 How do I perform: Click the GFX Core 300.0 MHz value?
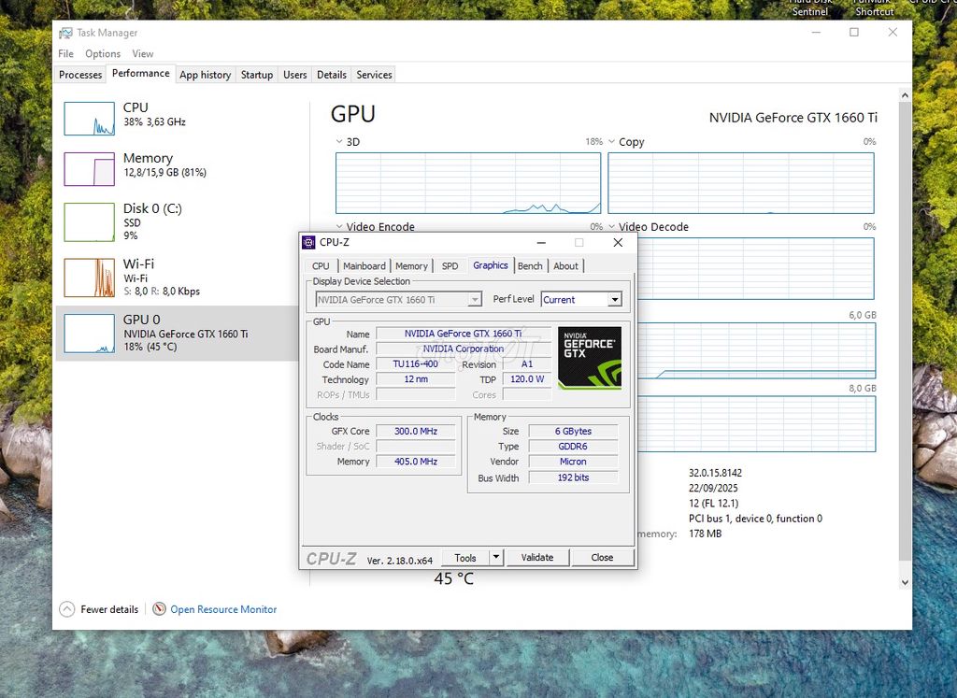[x=416, y=431]
